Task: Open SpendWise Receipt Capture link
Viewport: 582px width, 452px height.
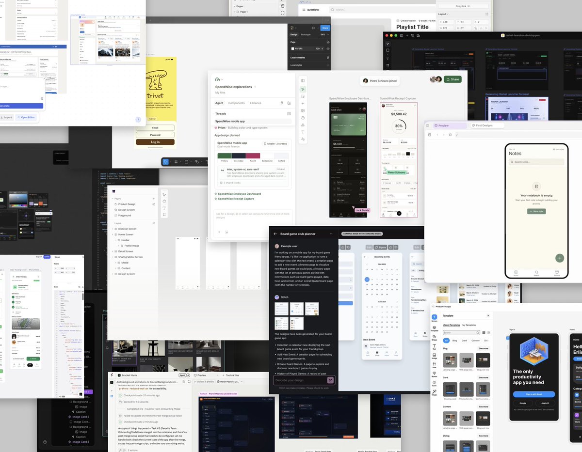Action: click(236, 199)
